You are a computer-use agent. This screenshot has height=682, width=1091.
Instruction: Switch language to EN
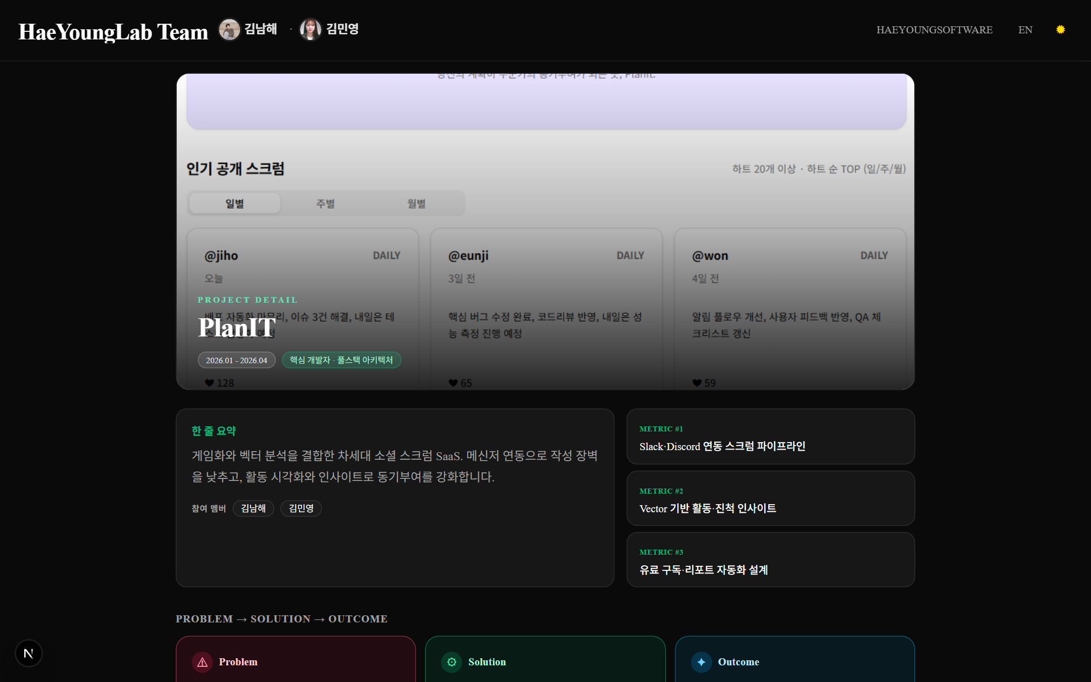pyautogui.click(x=1025, y=30)
